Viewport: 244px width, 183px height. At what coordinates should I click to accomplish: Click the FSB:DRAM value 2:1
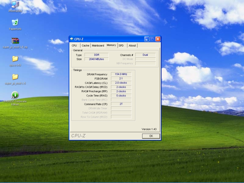tap(121, 78)
